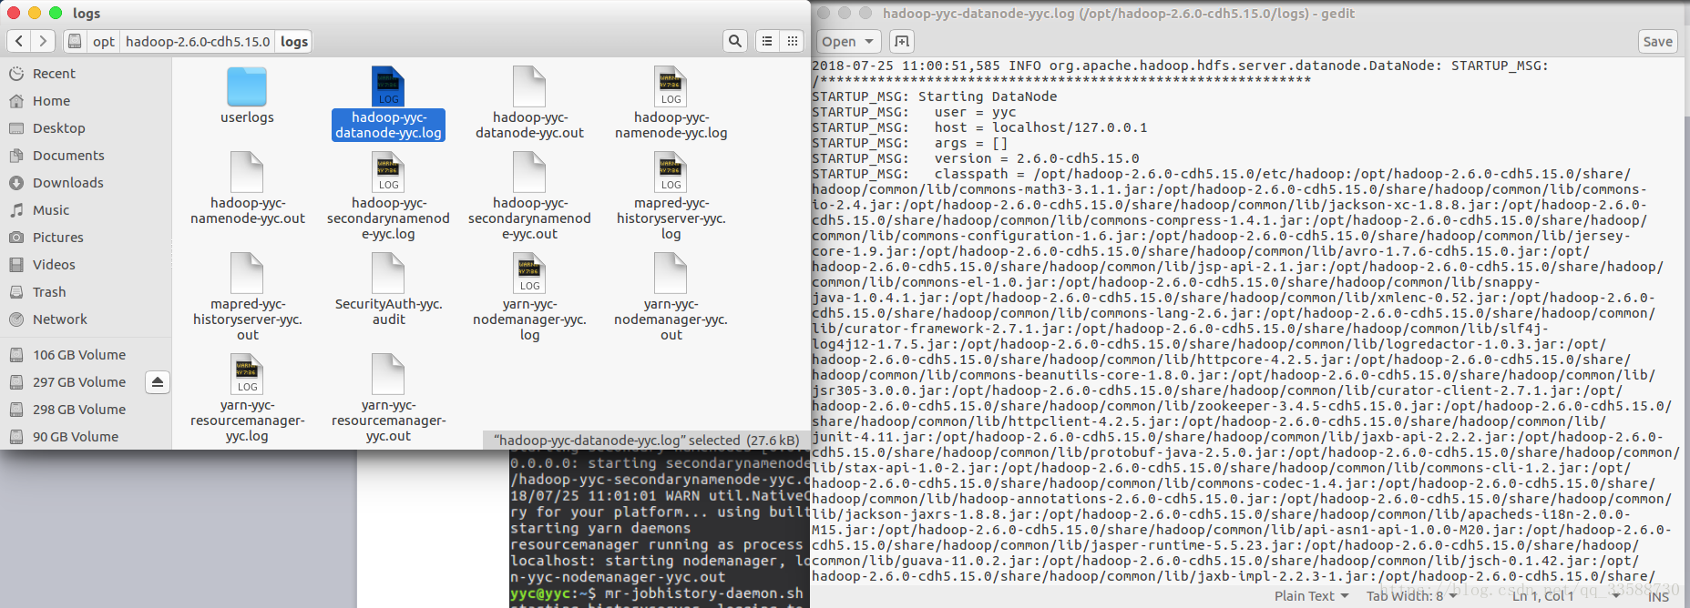Expand gedit Open recent files dropdown arrow
The width and height of the screenshot is (1690, 608).
tap(869, 41)
